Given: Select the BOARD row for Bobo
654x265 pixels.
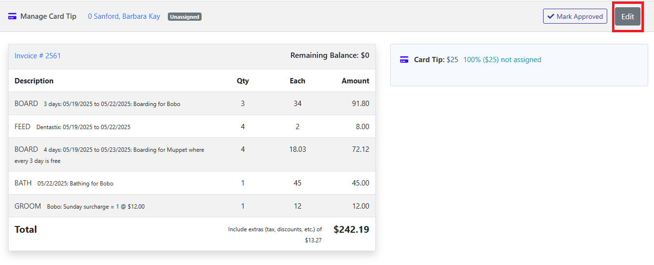Looking at the screenshot, I should click(192, 104).
